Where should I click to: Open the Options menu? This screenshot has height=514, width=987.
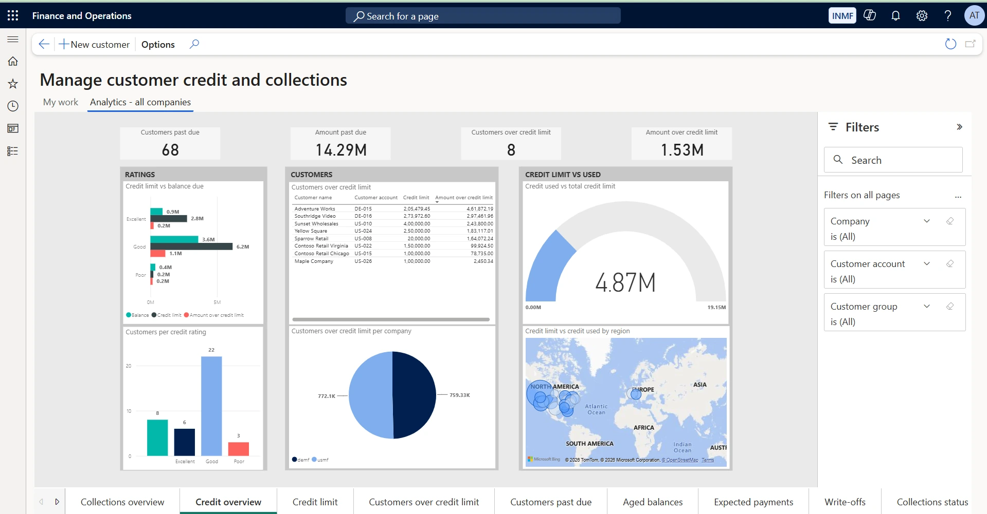click(158, 44)
